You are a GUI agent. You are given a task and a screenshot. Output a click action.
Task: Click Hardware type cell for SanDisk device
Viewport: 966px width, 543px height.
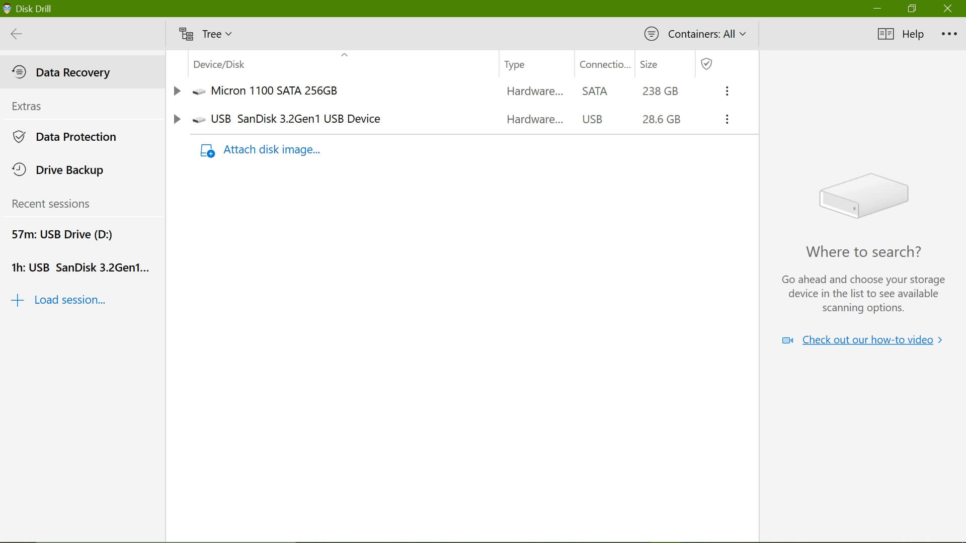[x=535, y=119]
